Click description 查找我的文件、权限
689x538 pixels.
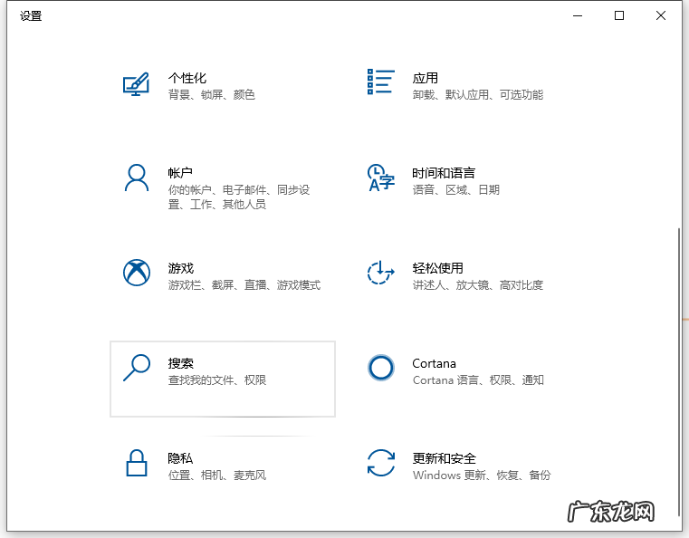pos(217,380)
